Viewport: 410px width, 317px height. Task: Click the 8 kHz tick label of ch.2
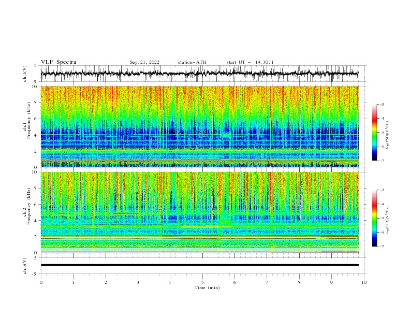click(x=36, y=189)
